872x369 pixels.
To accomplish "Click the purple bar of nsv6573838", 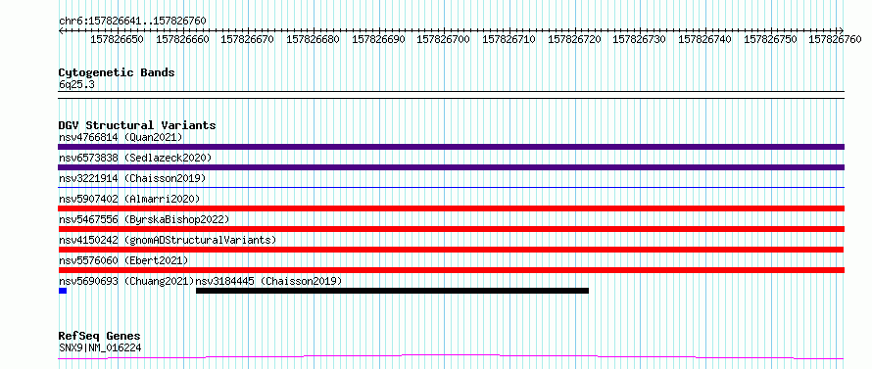I will (451, 167).
